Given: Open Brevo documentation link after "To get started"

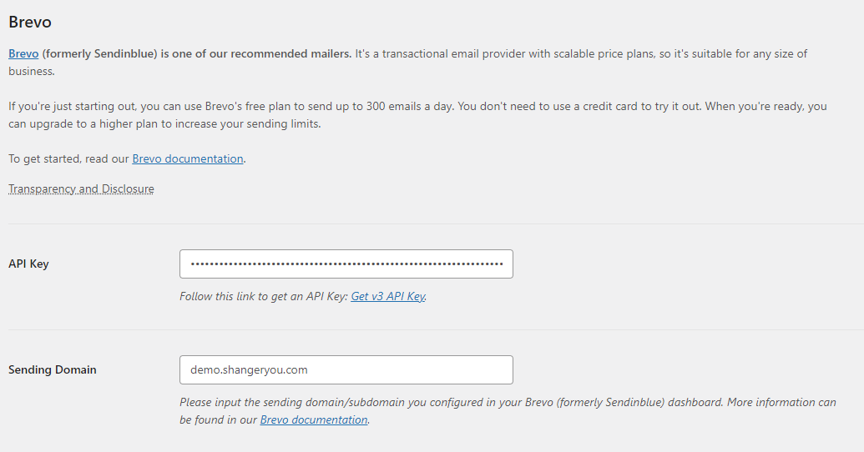Looking at the screenshot, I should 187,159.
